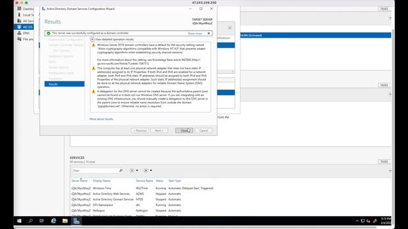Select Results step in wizard sidebar

pos(64,84)
